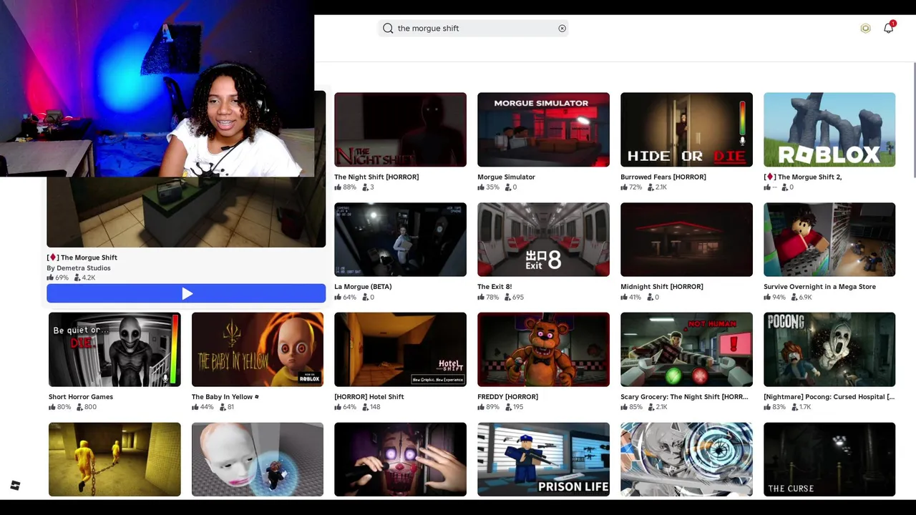Open Morgue Simulator thumbnail
This screenshot has width=916, height=515.
543,129
